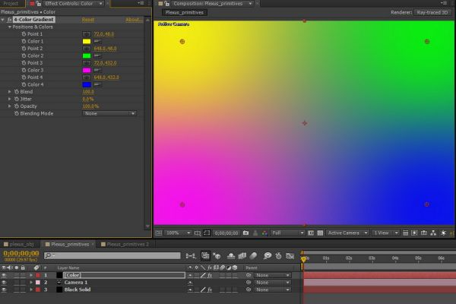Reset the 4-Color Gradient effect
Screen dimensions: 456x304
coord(88,20)
